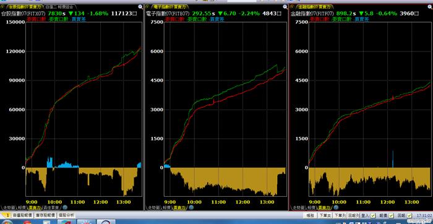Image resolution: width=433 pixels, height=224 pixels.
Task: Click the round menu icon of the 台股指數07 panel
Action: tap(3, 7)
